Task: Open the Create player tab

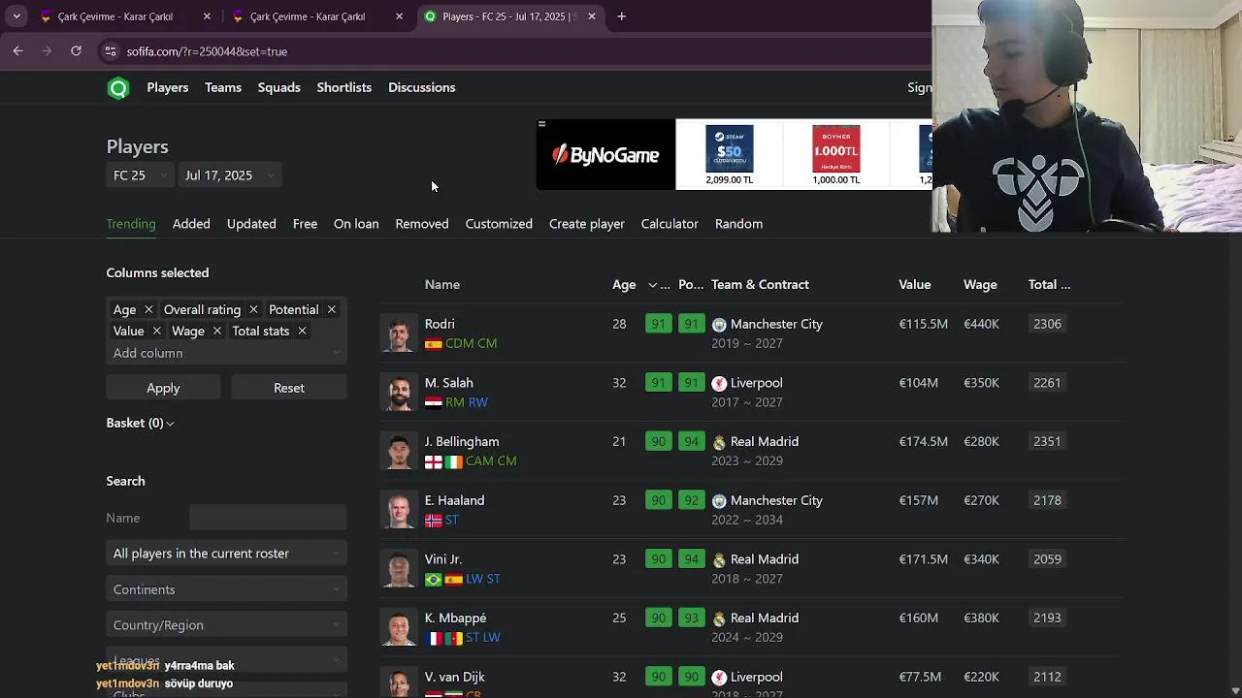Action: pos(587,224)
